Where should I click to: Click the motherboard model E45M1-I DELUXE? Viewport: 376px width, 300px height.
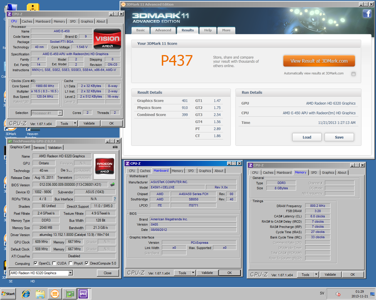point(177,187)
